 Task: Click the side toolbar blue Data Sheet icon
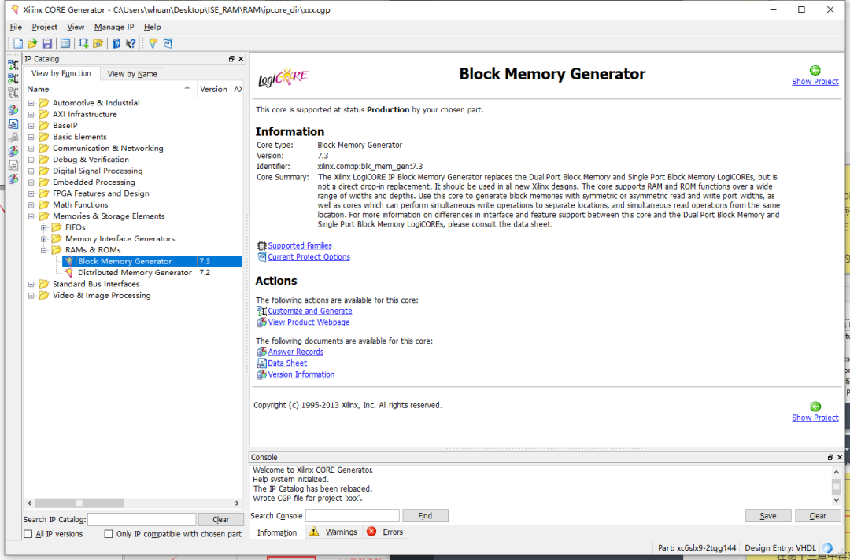(x=13, y=124)
